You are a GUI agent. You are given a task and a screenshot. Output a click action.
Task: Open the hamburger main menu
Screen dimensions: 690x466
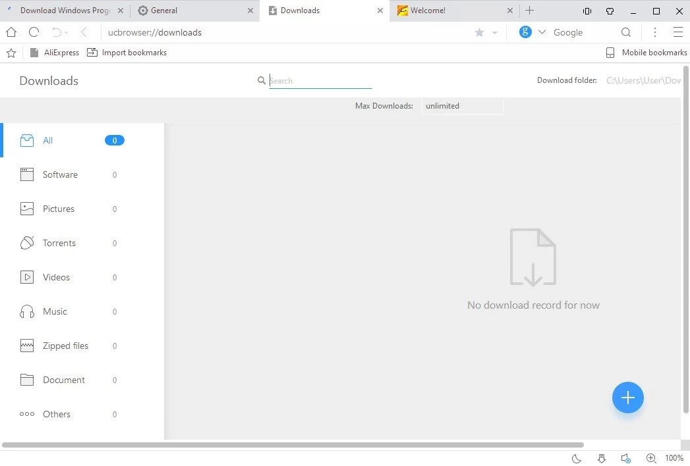click(677, 32)
